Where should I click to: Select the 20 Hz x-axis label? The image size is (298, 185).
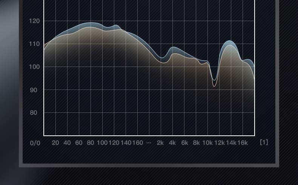coord(55,143)
